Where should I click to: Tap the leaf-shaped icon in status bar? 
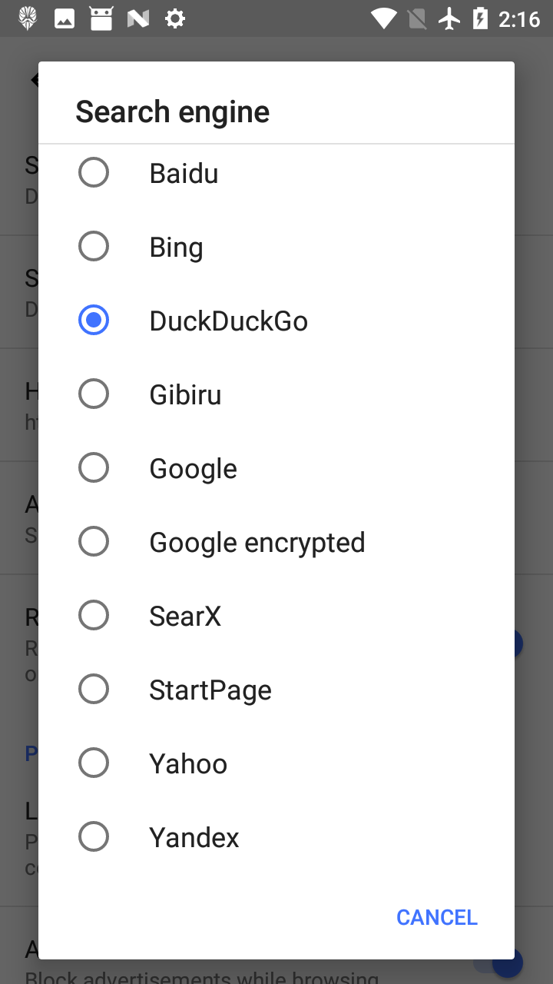pyautogui.click(x=28, y=18)
